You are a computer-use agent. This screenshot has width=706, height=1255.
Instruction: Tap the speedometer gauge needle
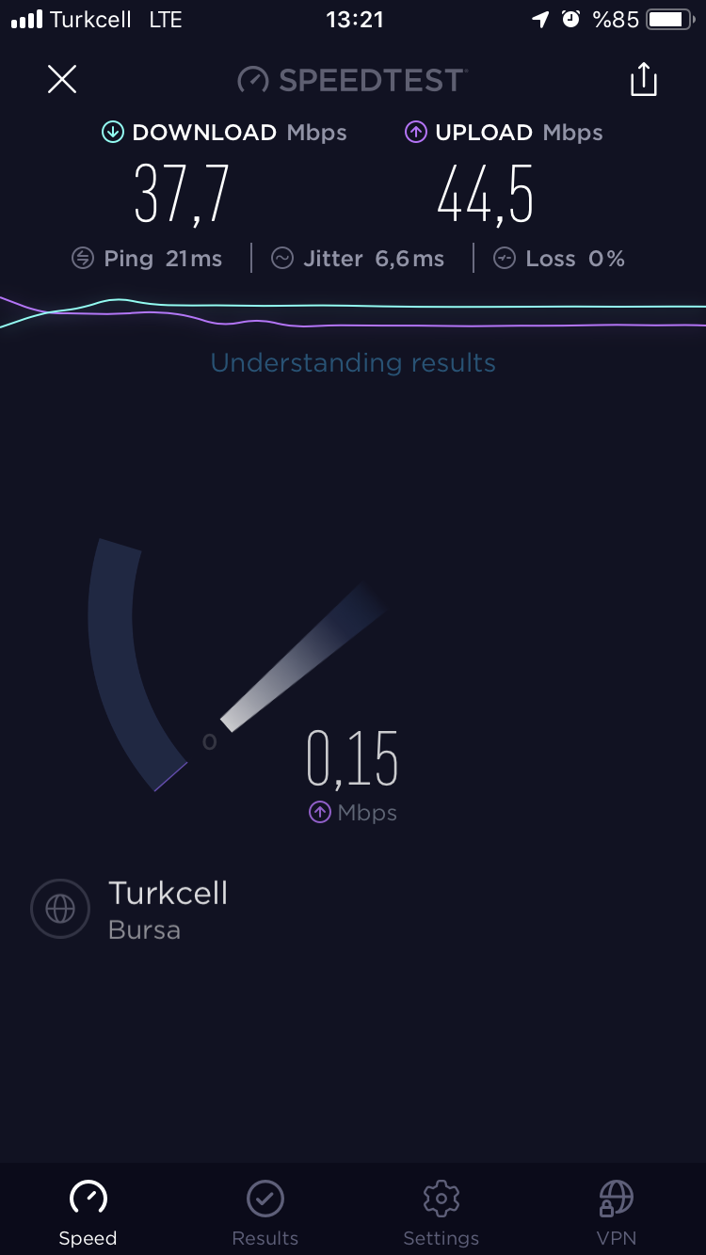tap(303, 657)
